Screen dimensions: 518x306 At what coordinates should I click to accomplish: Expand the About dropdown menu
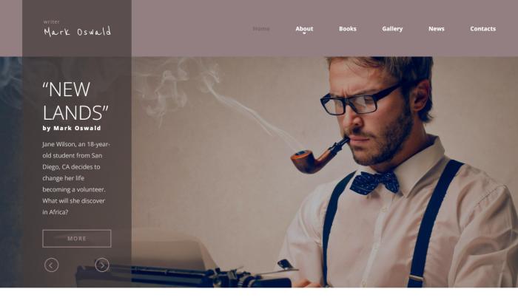304,29
